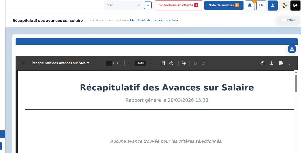This screenshot has height=153, width=301.
Task: Open PDF viewer more actions menu
Action: click(x=290, y=63)
